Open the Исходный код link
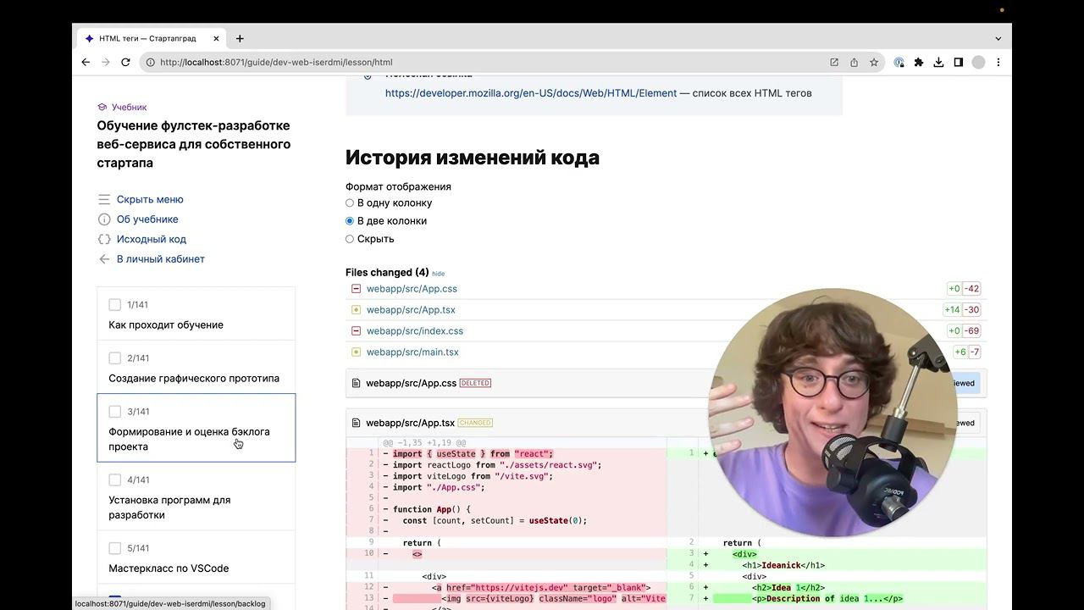 (152, 239)
